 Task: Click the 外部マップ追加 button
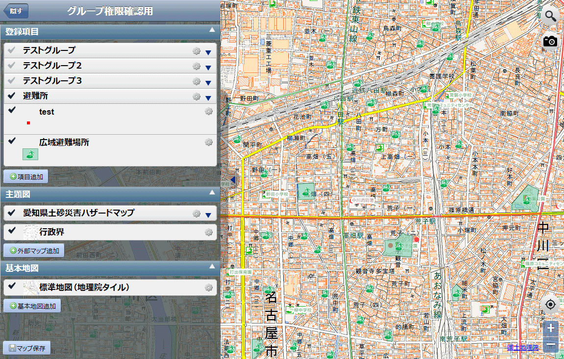click(34, 250)
